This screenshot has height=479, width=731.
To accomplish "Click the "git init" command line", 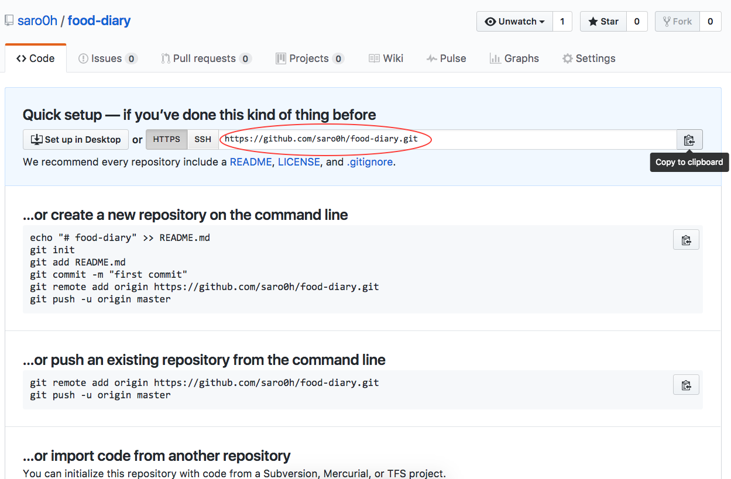I will point(53,250).
